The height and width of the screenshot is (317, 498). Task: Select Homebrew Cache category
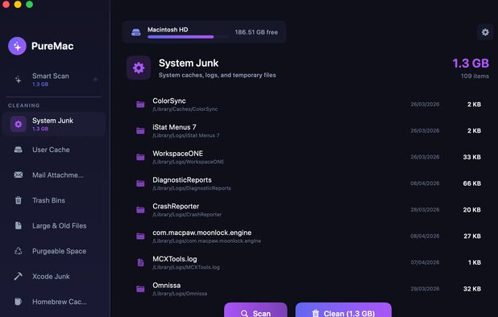(54, 302)
